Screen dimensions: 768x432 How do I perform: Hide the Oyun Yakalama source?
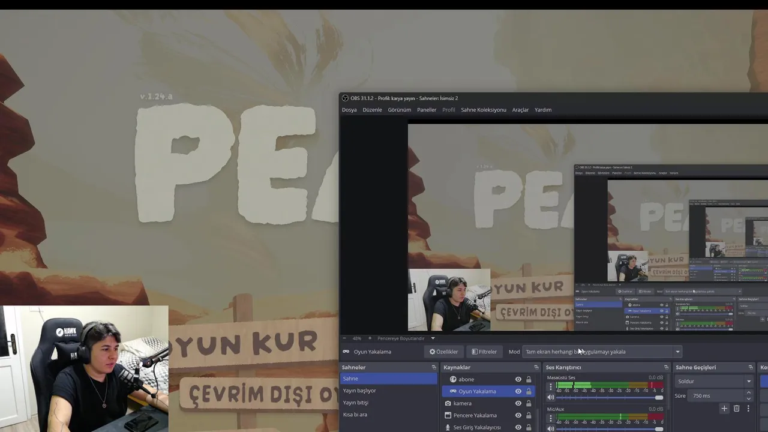[518, 391]
